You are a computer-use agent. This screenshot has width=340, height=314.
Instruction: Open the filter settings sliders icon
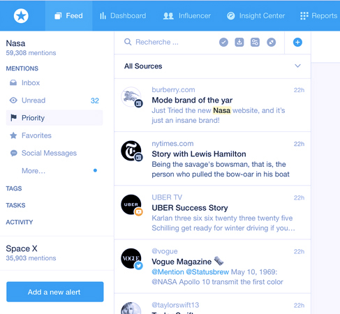255,43
